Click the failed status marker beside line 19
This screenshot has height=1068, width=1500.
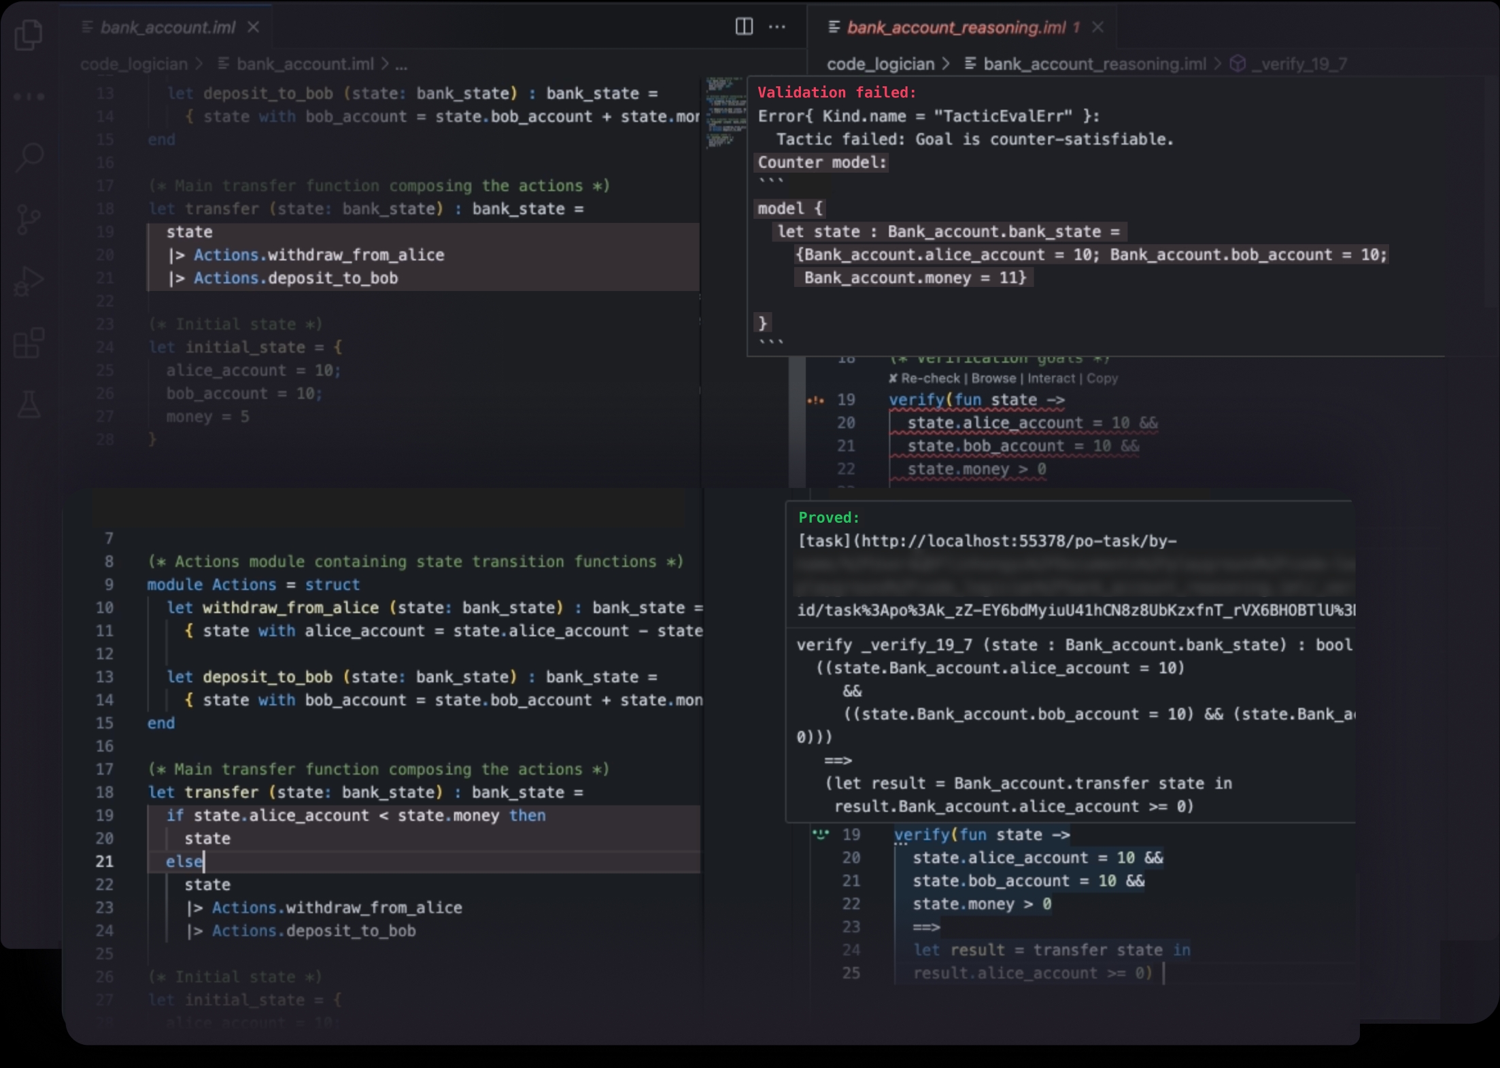[x=815, y=400]
